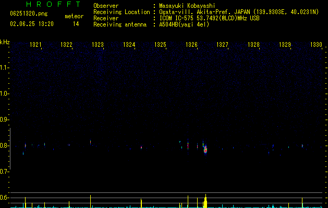
Task: Click the Receiving Location label
Action: 122,12
